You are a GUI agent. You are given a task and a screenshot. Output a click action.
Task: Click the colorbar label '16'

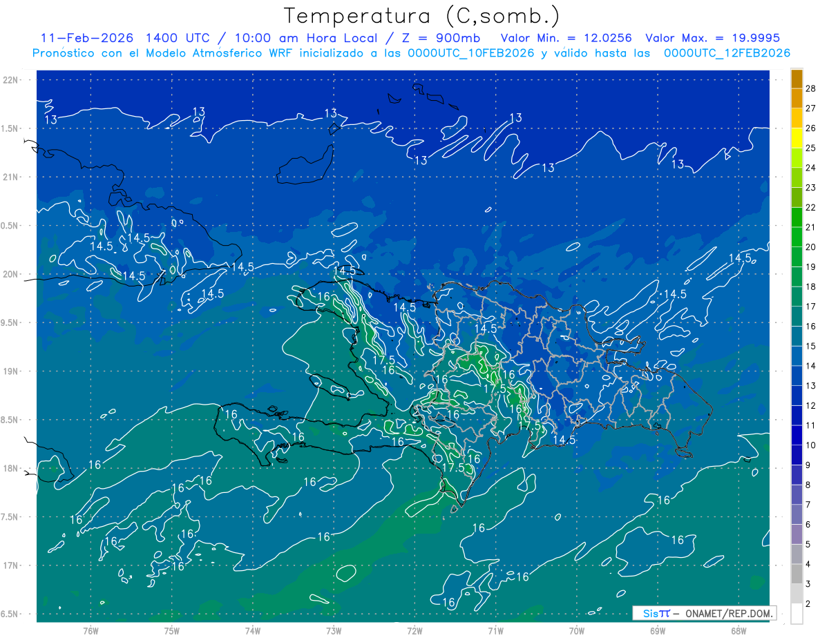coord(810,326)
